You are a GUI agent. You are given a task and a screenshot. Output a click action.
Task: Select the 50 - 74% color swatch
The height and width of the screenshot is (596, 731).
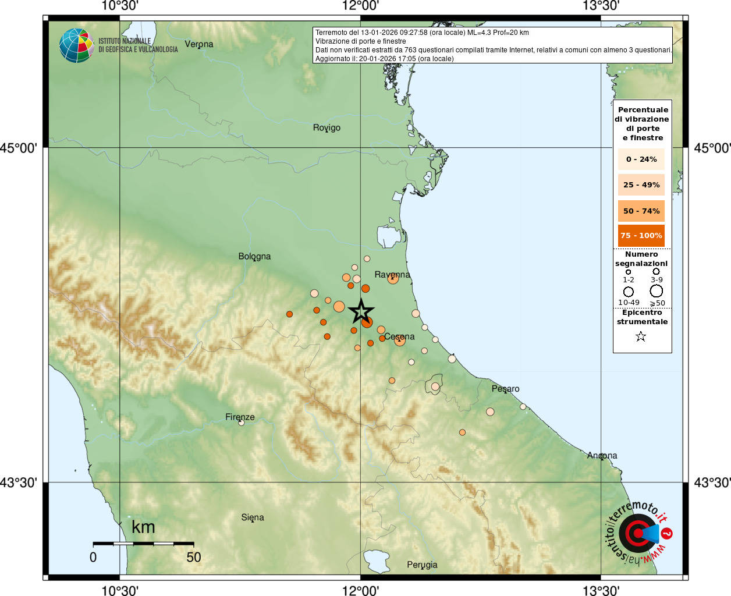pos(641,211)
